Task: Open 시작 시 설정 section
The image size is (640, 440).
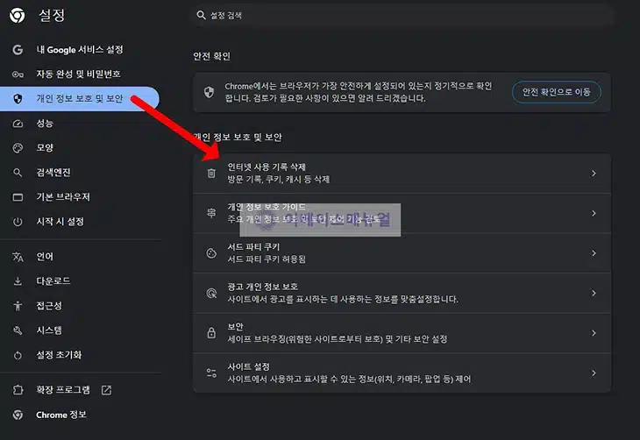Action: point(80,222)
